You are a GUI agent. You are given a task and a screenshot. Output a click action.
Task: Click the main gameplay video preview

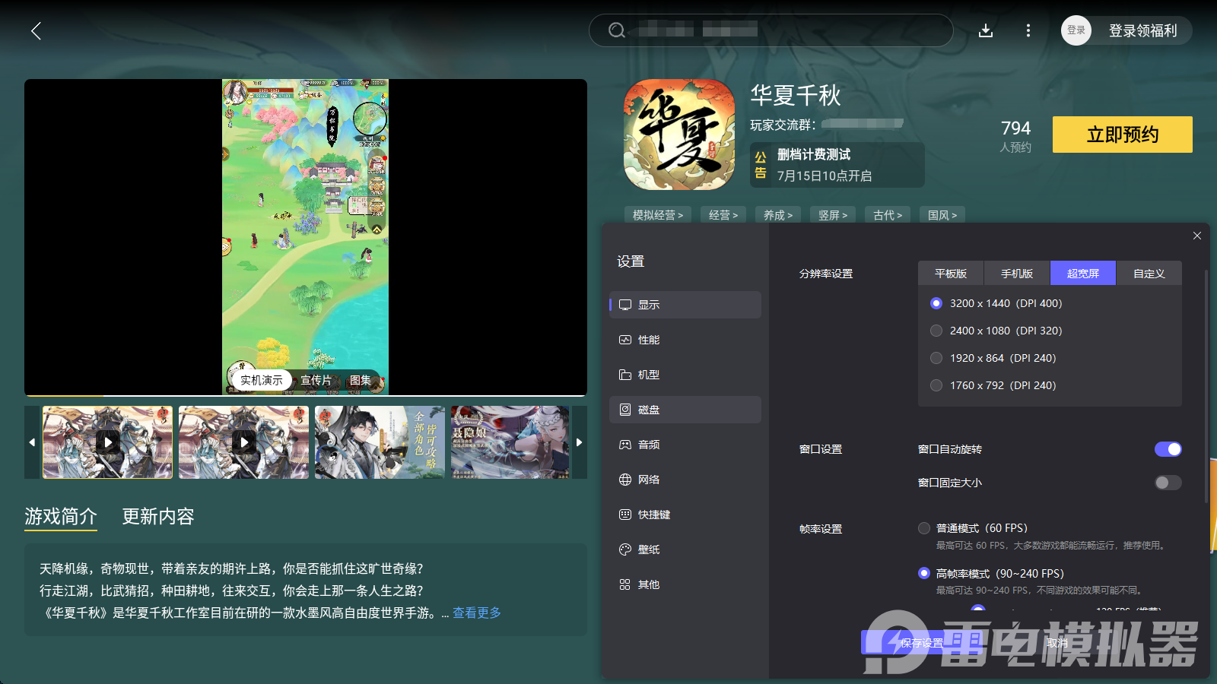coord(306,236)
